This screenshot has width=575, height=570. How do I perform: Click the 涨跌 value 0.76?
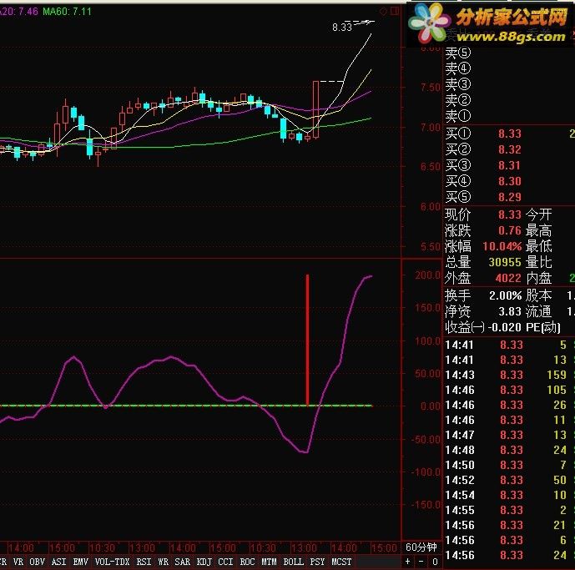(510, 230)
